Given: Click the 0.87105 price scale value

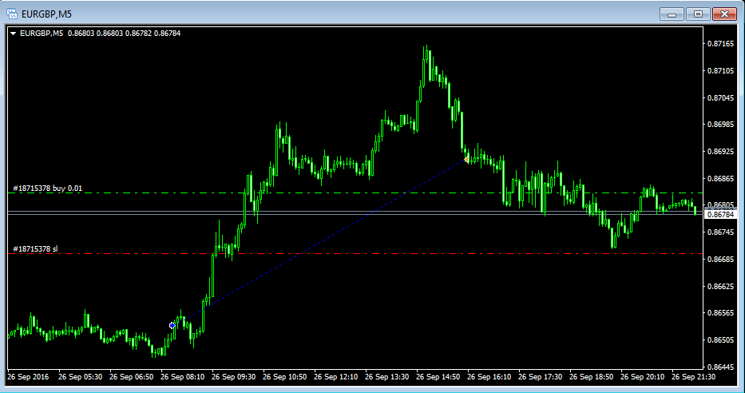Looking at the screenshot, I should (721, 71).
